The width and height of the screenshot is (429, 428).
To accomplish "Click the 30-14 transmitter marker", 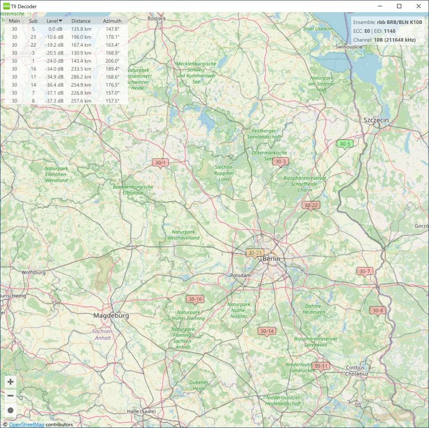I will pyautogui.click(x=267, y=331).
